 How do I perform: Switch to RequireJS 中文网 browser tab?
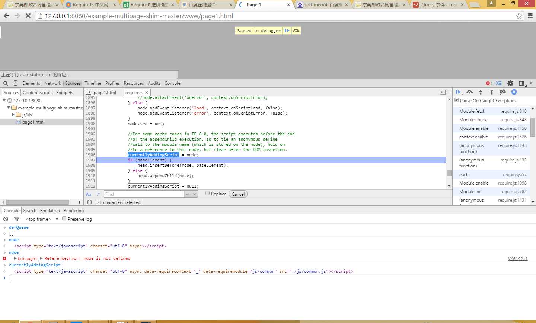(90, 5)
